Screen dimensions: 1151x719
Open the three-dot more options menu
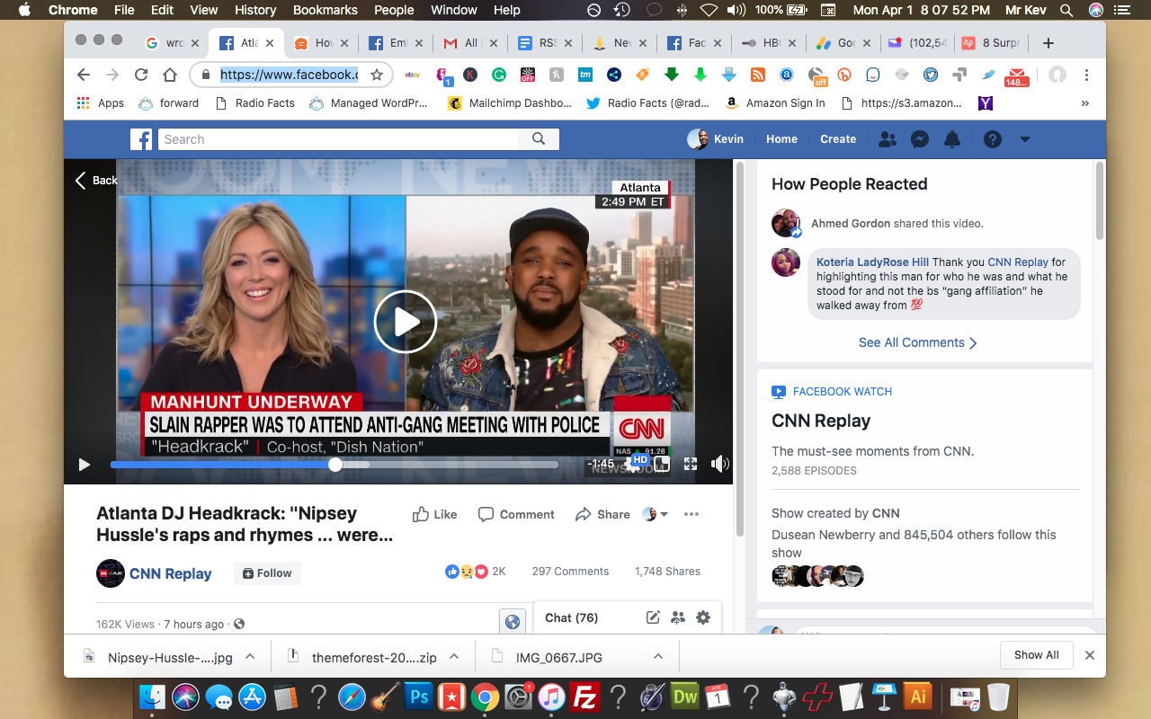pyautogui.click(x=691, y=514)
